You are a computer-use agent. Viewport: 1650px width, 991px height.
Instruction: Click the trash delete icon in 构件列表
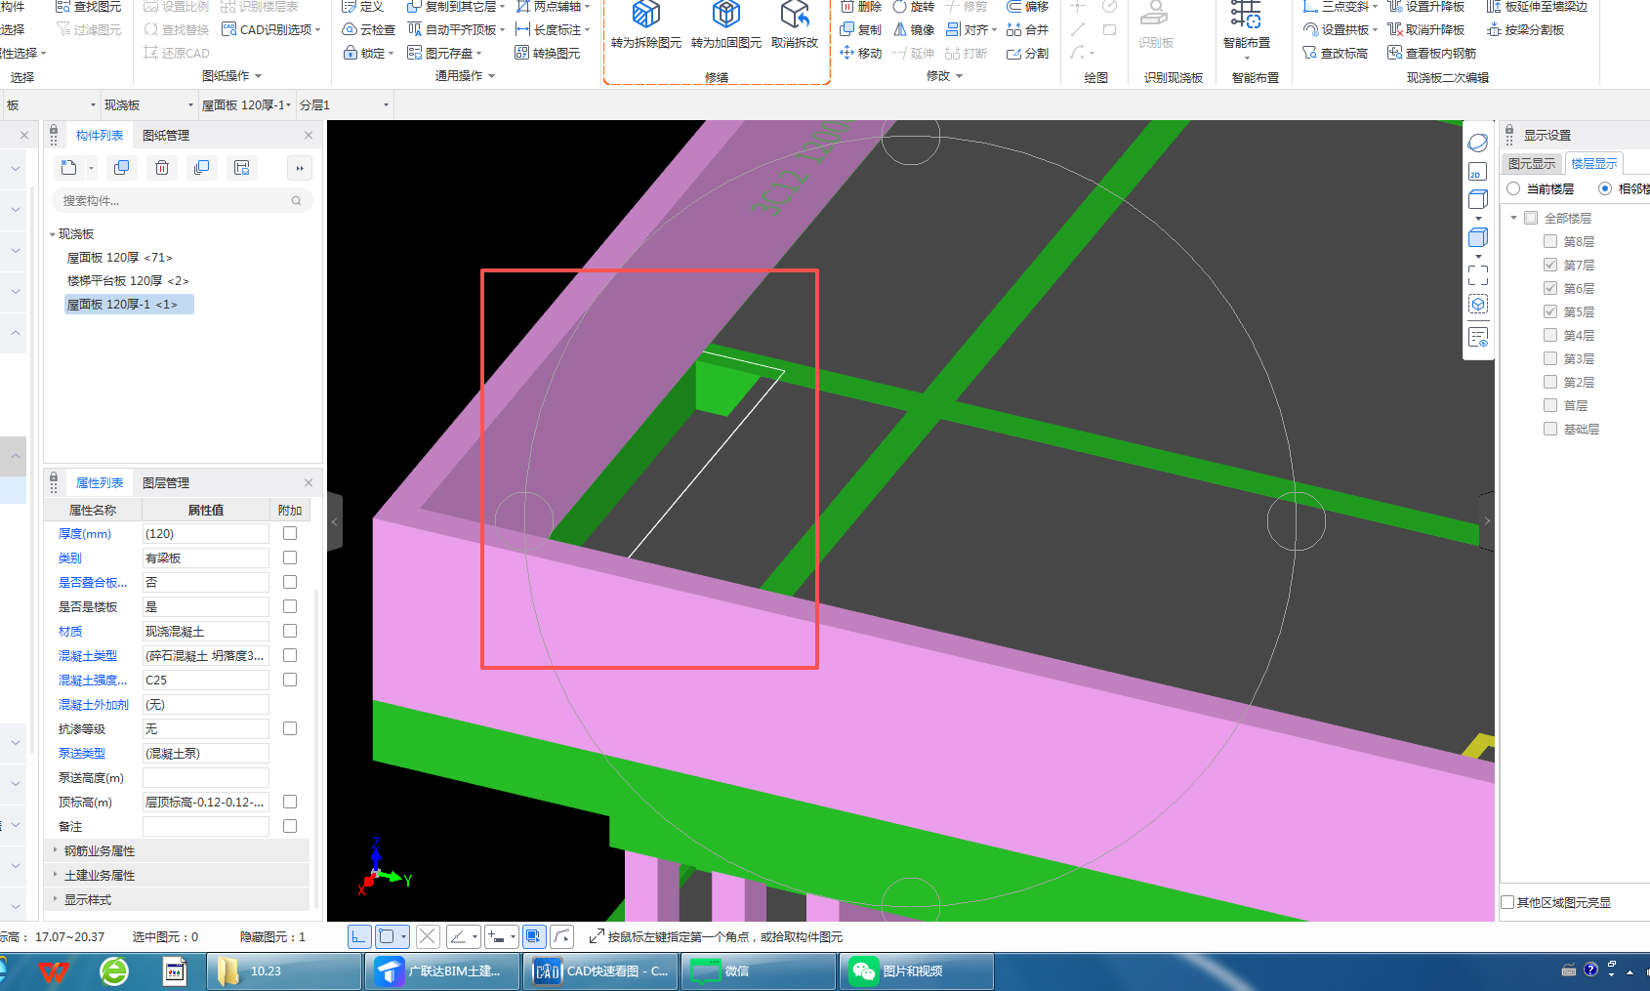(x=162, y=168)
